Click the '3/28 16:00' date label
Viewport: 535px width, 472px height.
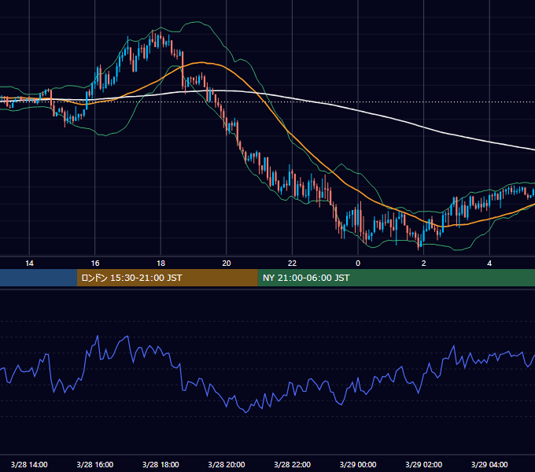[95, 464]
